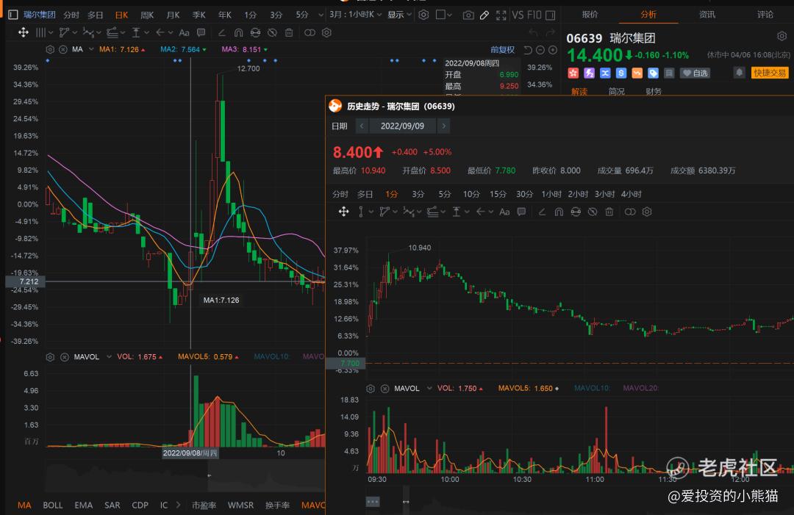This screenshot has width=794, height=515.
Task: Select 5分 period in history window
Action: coord(445,194)
